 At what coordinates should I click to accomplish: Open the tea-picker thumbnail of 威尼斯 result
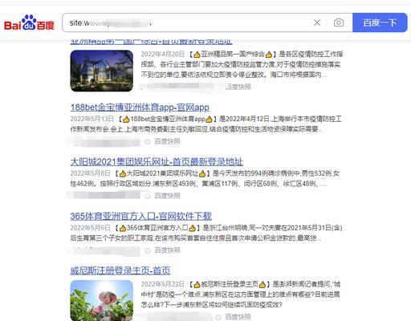(102, 300)
